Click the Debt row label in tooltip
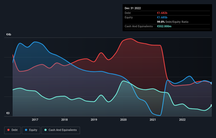 128,13
